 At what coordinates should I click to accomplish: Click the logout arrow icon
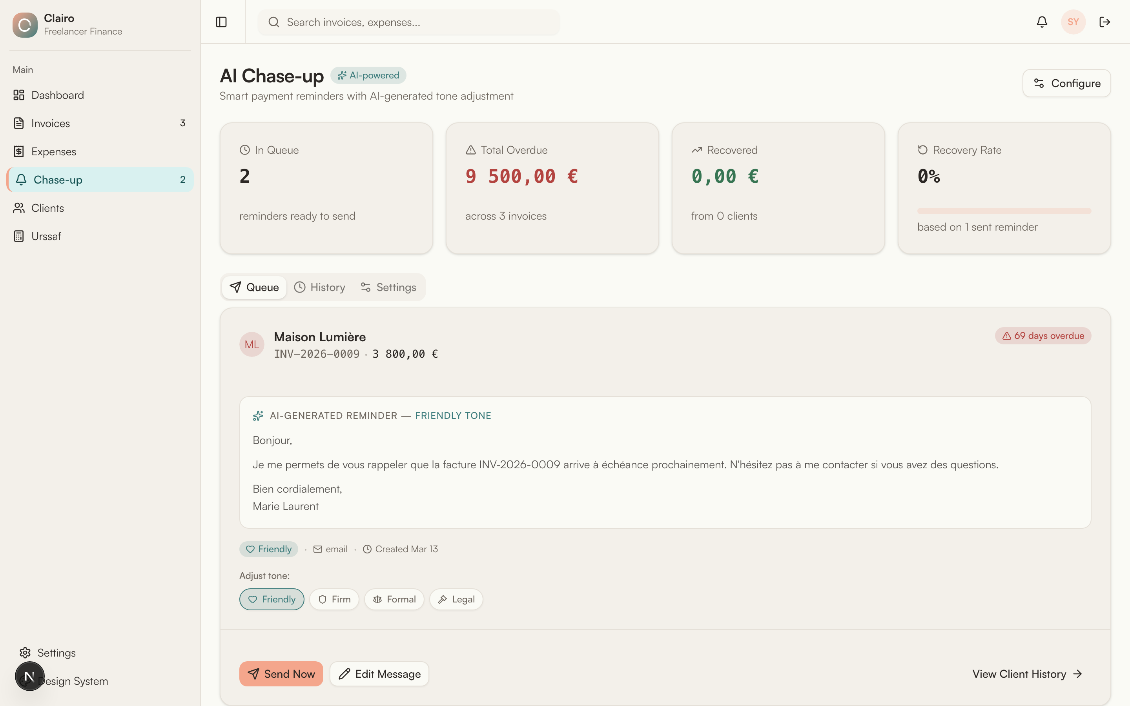[x=1105, y=22]
